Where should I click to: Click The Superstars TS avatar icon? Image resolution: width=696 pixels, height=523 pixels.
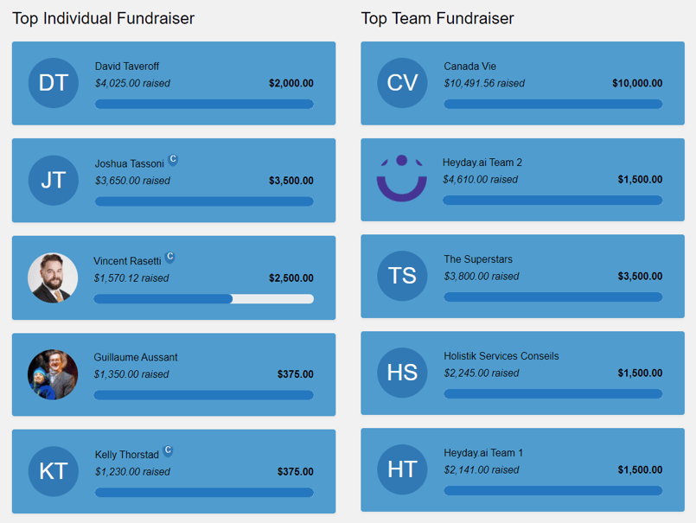(402, 276)
